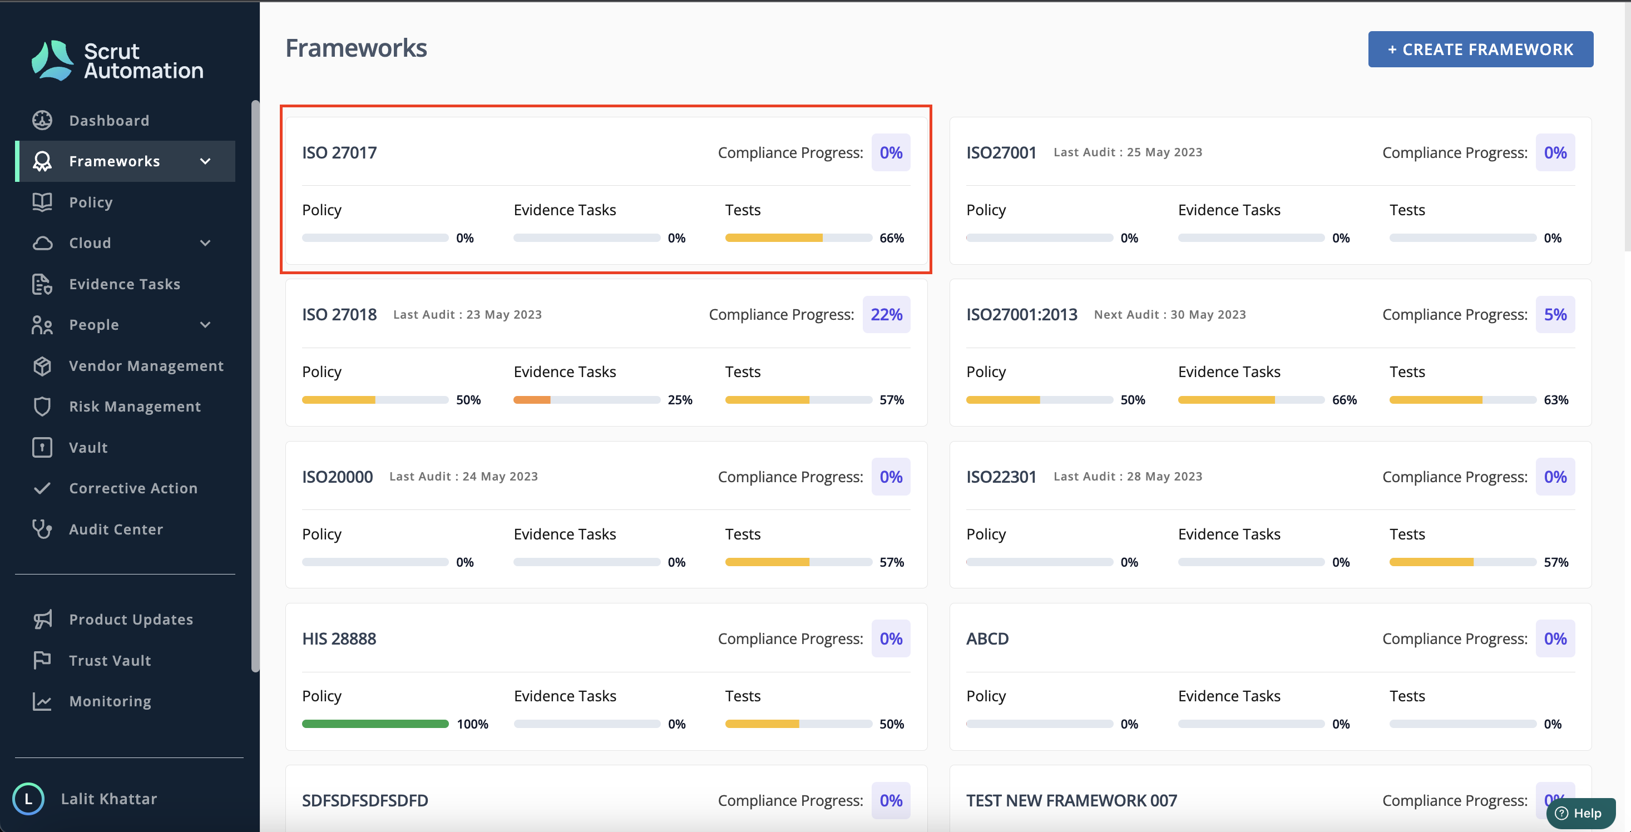
Task: Click ISO27001:2013 5% compliance badge
Action: click(x=1555, y=315)
